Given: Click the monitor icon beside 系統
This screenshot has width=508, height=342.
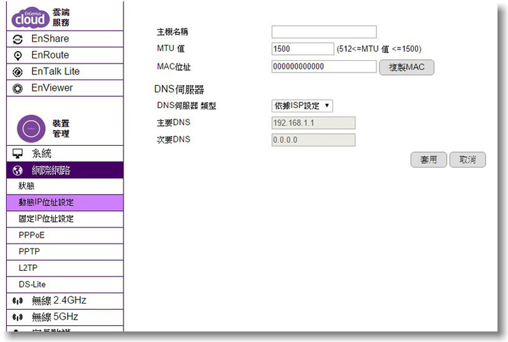Looking at the screenshot, I should coord(18,154).
